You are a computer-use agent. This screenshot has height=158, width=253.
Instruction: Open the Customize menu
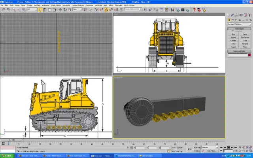point(89,5)
